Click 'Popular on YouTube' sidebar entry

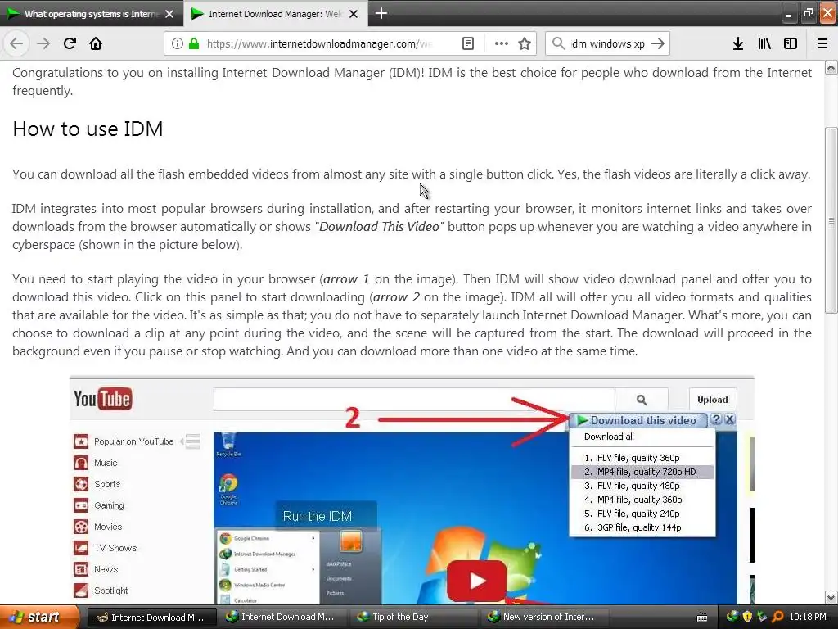tap(133, 441)
